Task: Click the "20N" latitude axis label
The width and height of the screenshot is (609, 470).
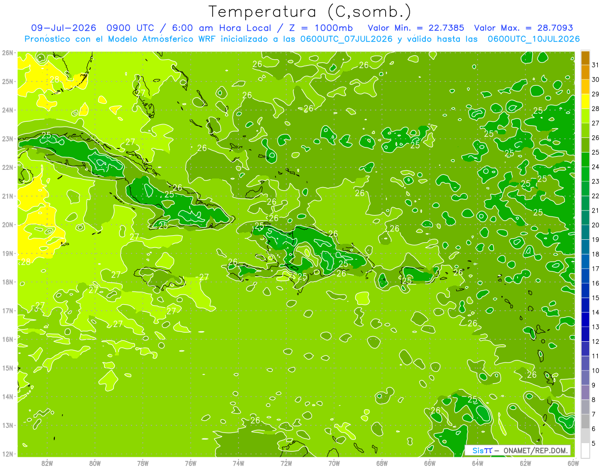Action: tap(7, 225)
